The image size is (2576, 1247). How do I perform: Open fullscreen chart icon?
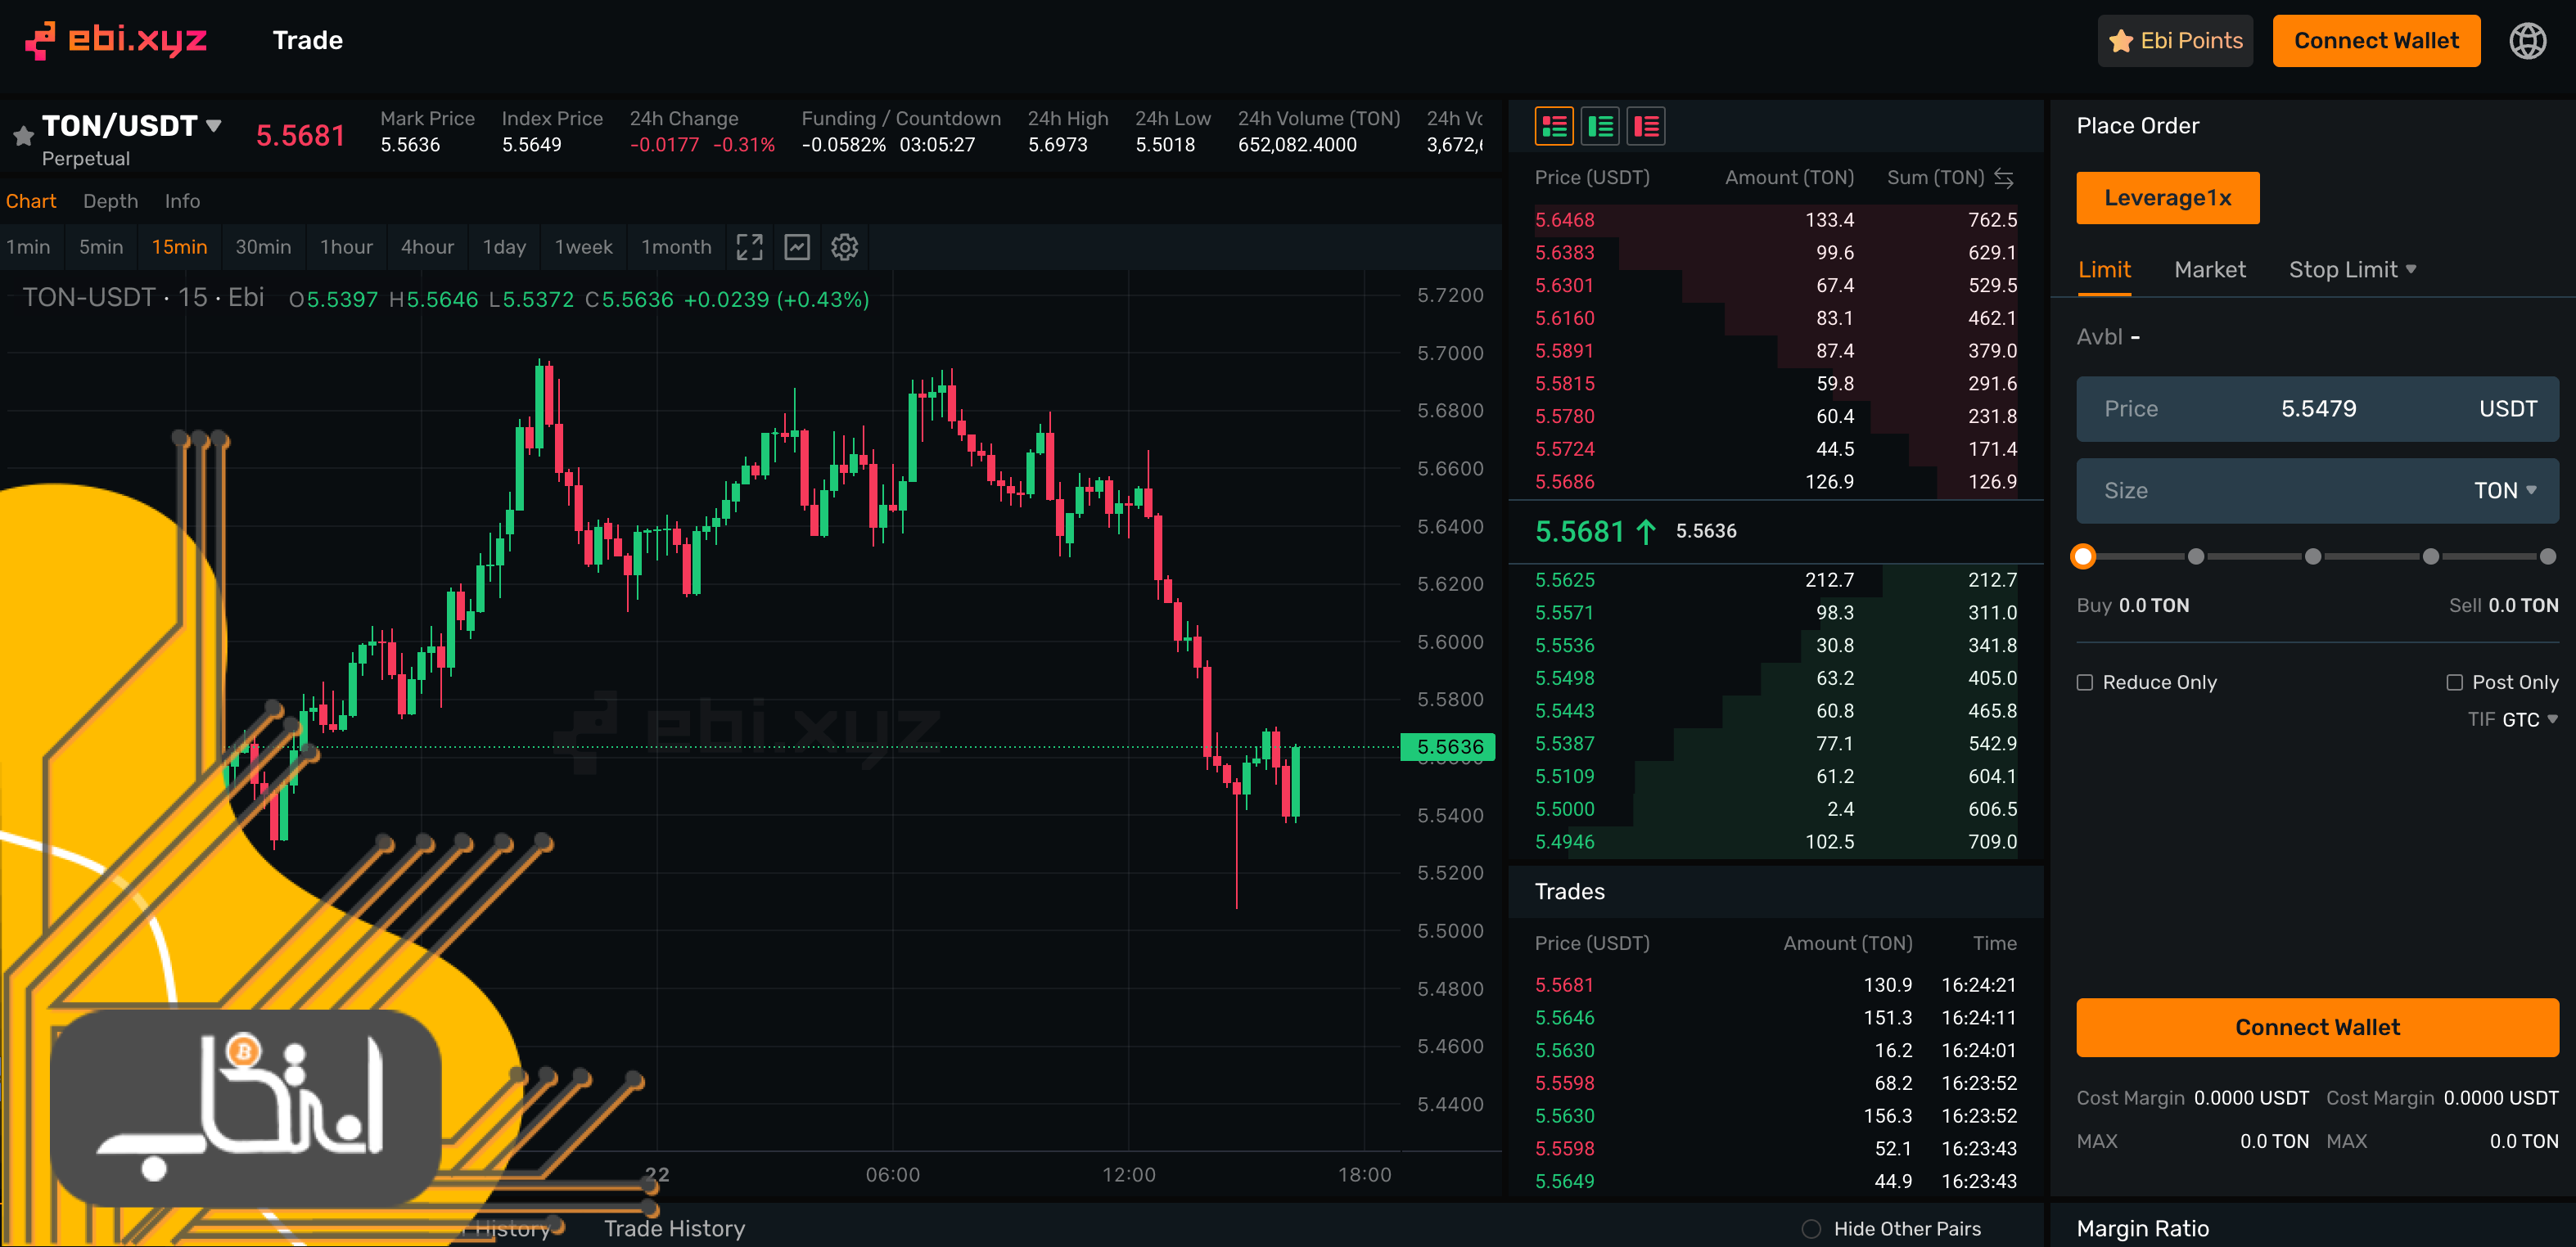[x=749, y=247]
